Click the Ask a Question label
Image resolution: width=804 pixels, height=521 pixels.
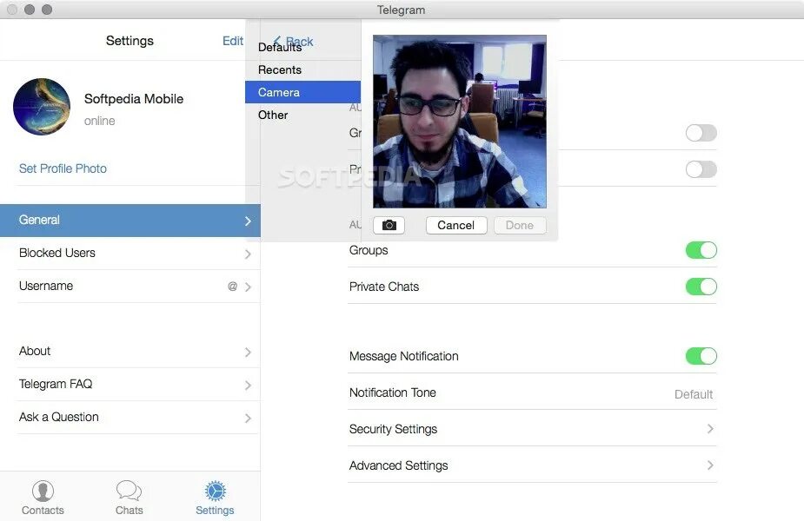pyautogui.click(x=58, y=417)
